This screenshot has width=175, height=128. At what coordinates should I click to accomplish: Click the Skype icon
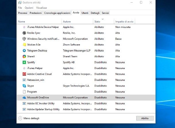pos(24,86)
